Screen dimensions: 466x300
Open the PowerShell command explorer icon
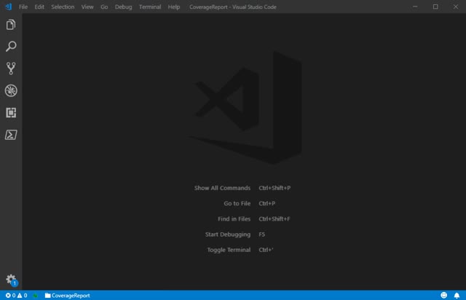(11, 135)
